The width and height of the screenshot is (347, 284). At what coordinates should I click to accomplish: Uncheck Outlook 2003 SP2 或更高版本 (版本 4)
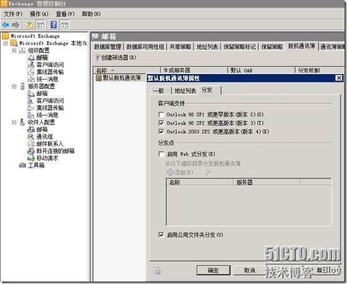[161, 131]
